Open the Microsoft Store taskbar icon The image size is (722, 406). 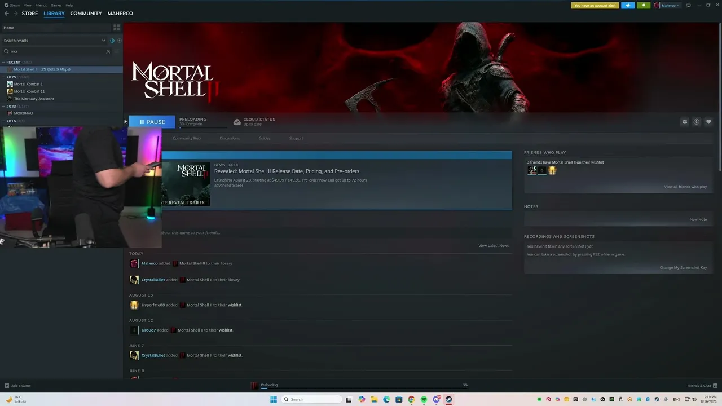coord(399,399)
